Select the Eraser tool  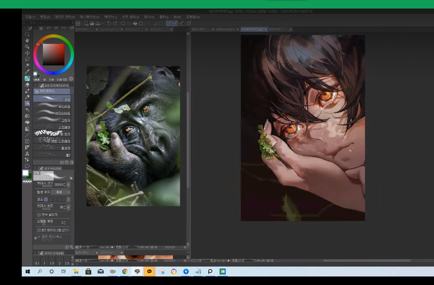pyautogui.click(x=27, y=85)
